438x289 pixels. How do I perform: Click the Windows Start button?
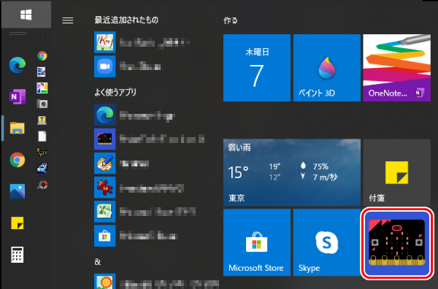(26, 15)
